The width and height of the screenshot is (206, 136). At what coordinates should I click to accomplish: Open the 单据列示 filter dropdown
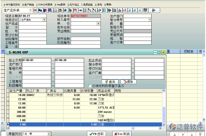[x=49, y=134]
